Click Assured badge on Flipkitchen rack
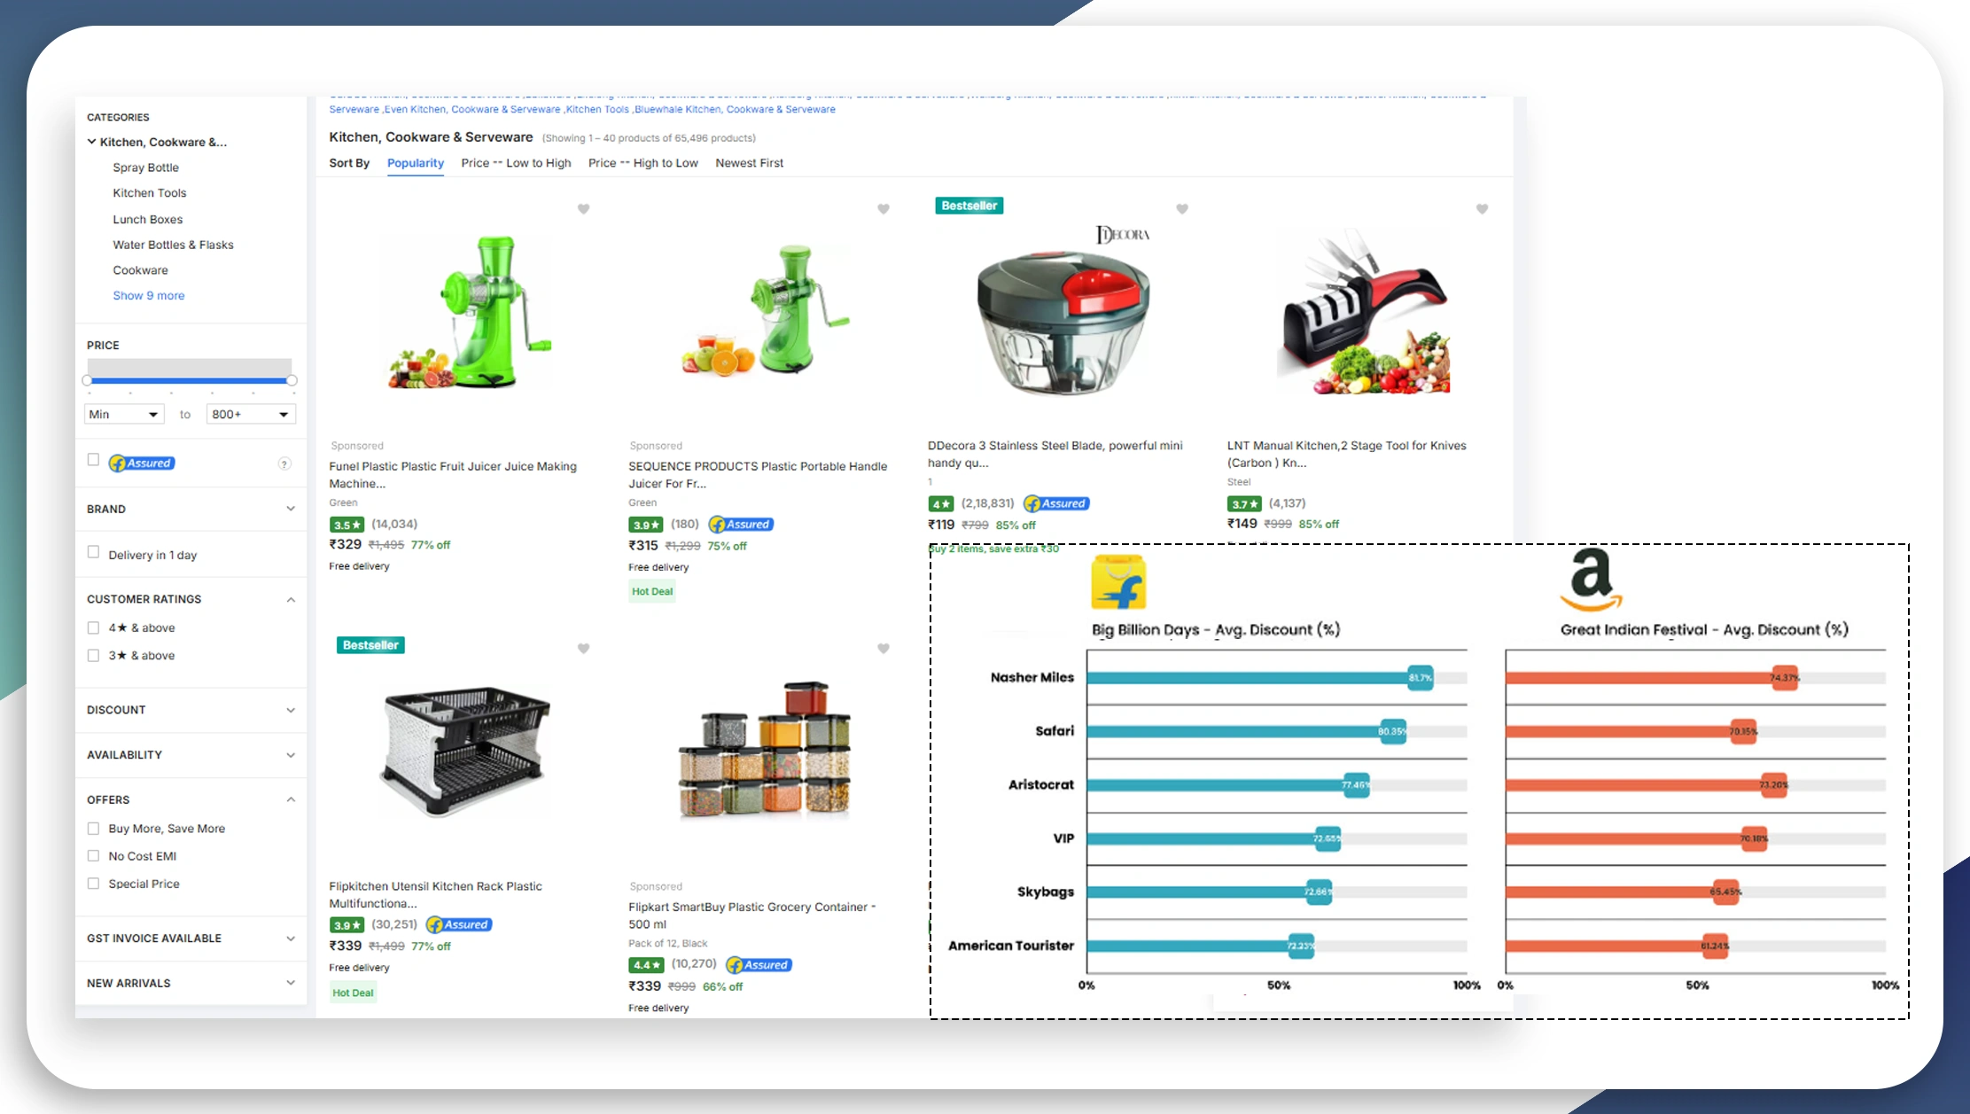 (459, 924)
